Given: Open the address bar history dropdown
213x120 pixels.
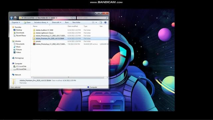Looking at the screenshot, I should [71, 18].
